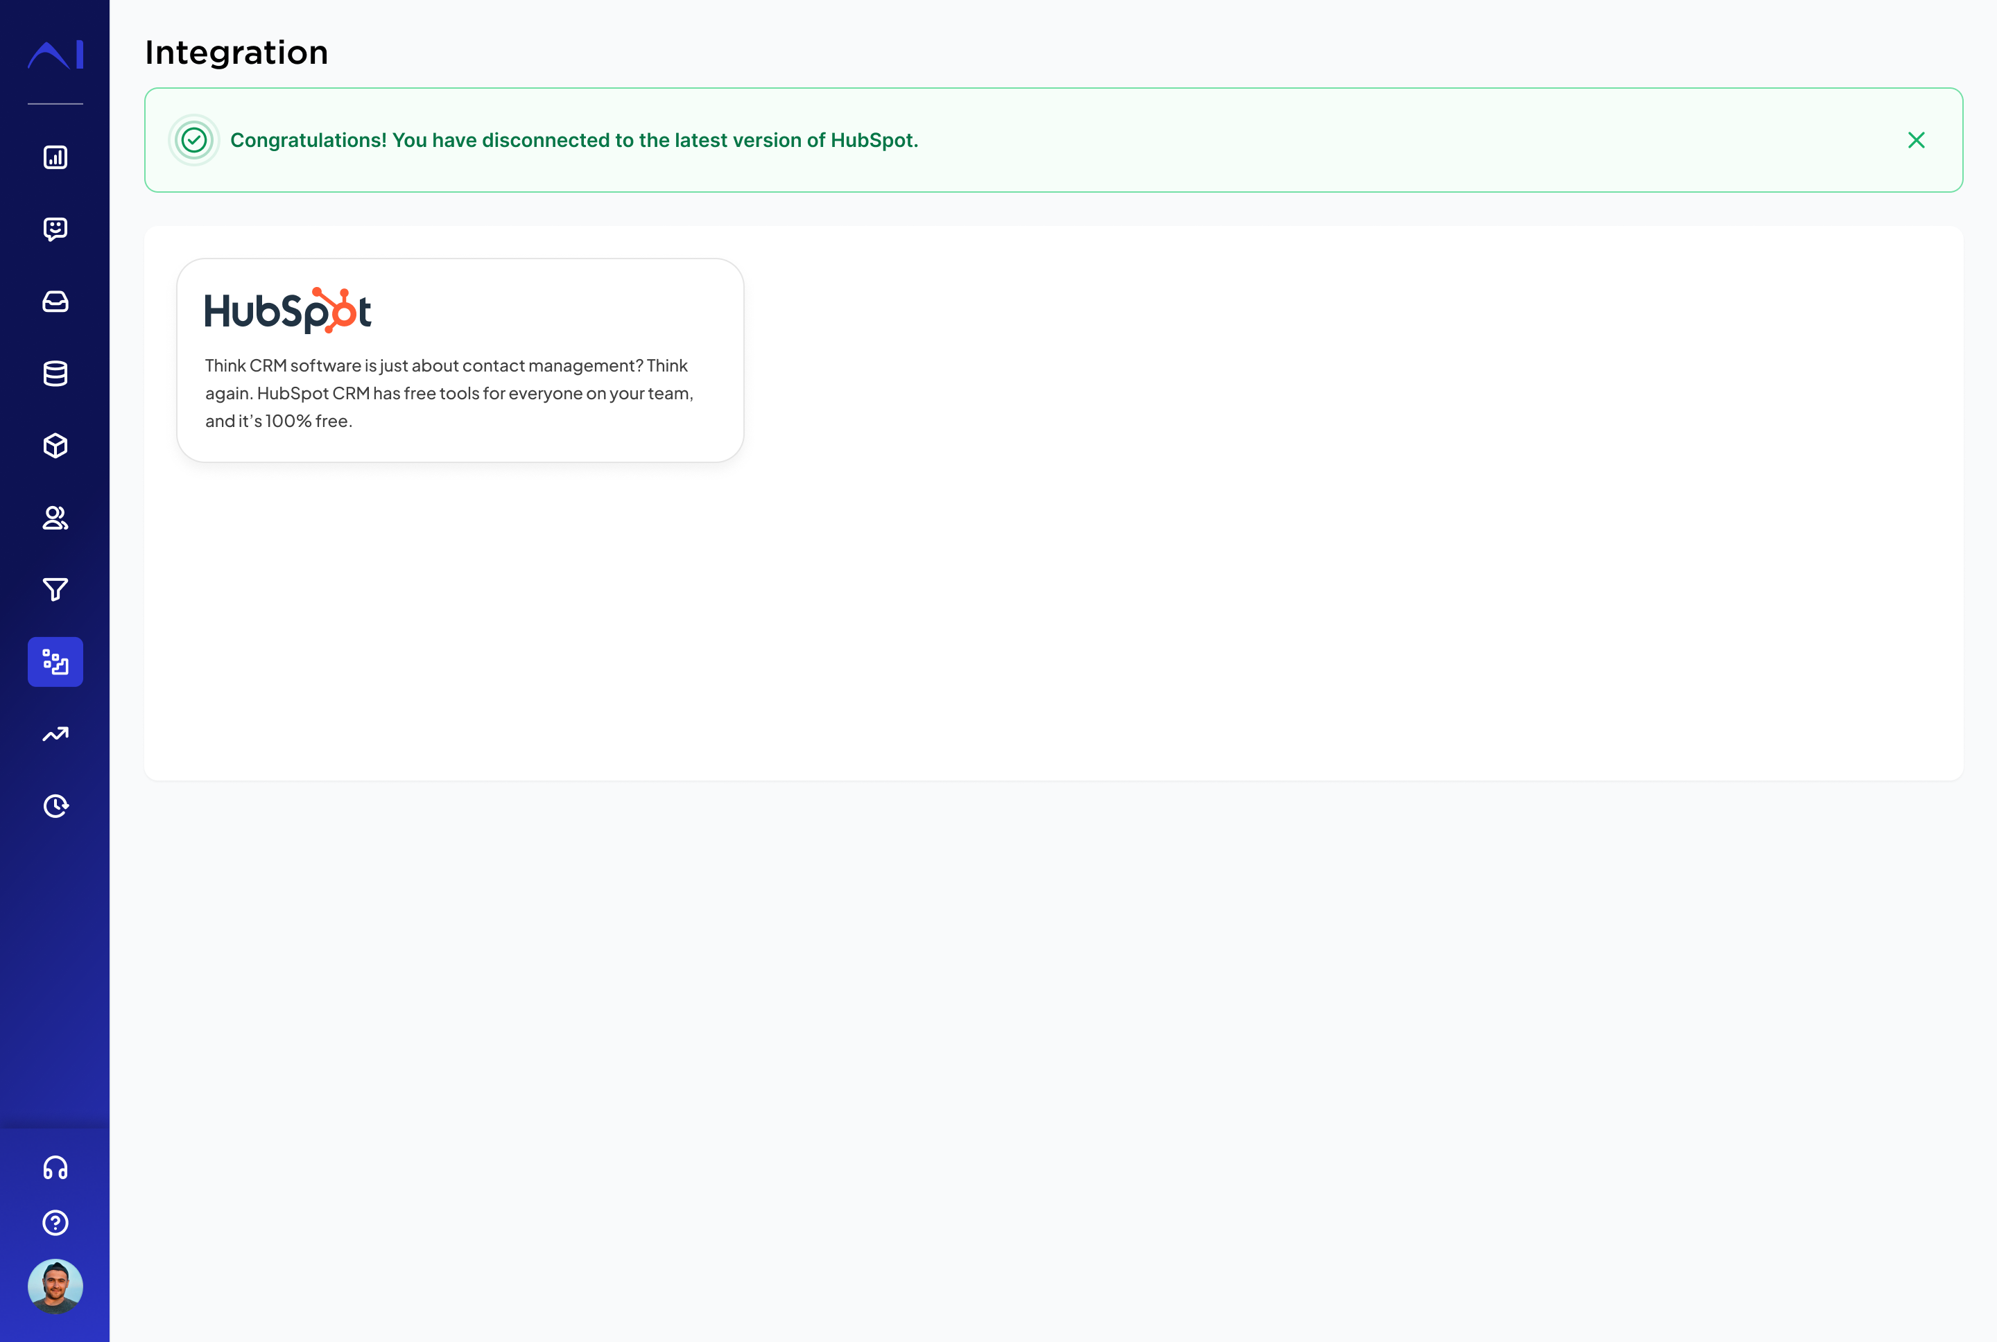Open the HubSpot integration card
This screenshot has height=1342, width=1997.
(460, 360)
